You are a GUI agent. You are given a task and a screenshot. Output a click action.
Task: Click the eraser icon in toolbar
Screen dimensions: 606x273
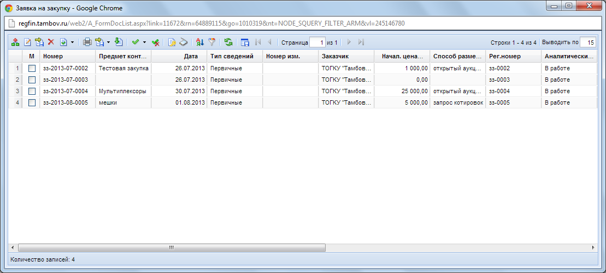184,42
